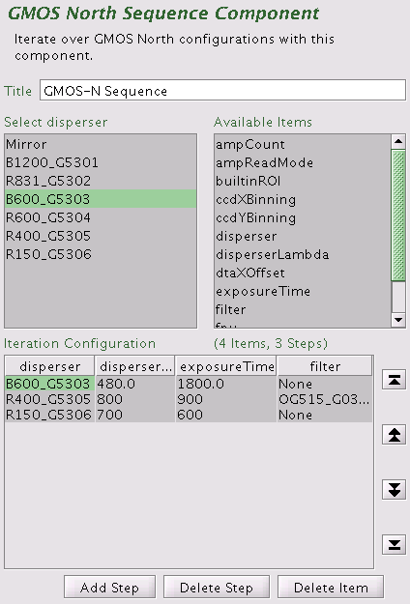Screen dimensions: 410x604
Task: Move step to bottom of the sequence
Action: [x=394, y=544]
